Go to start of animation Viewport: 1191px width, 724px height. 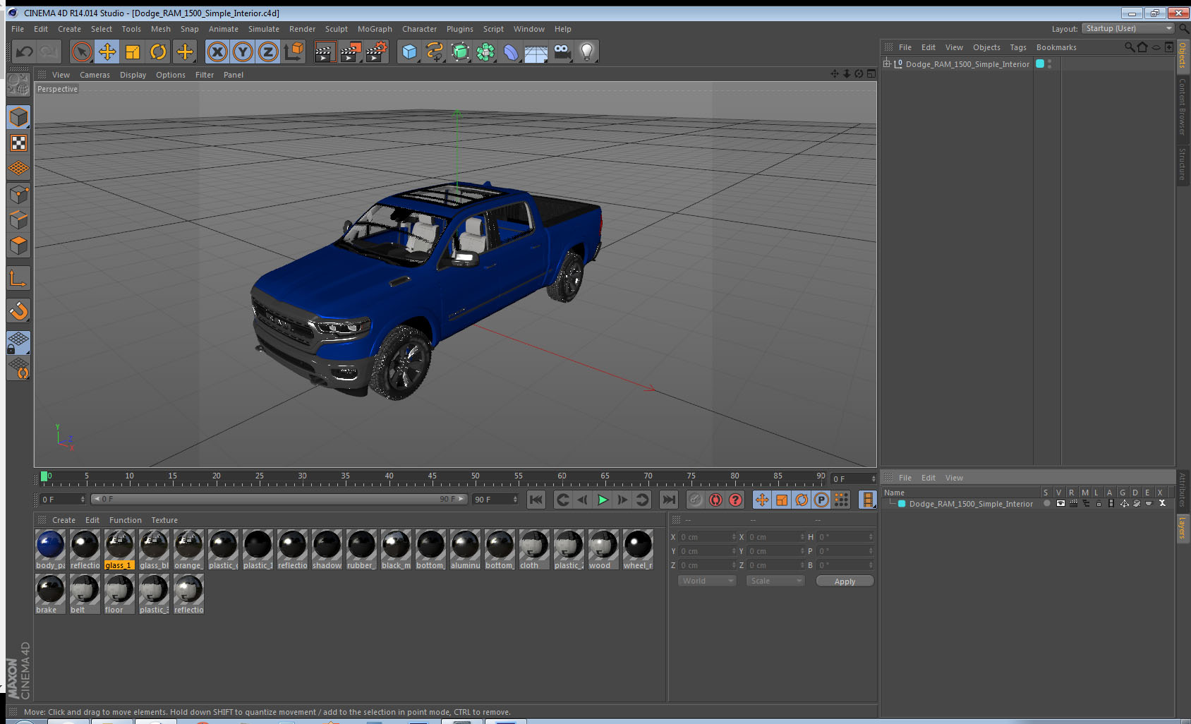[x=536, y=500]
